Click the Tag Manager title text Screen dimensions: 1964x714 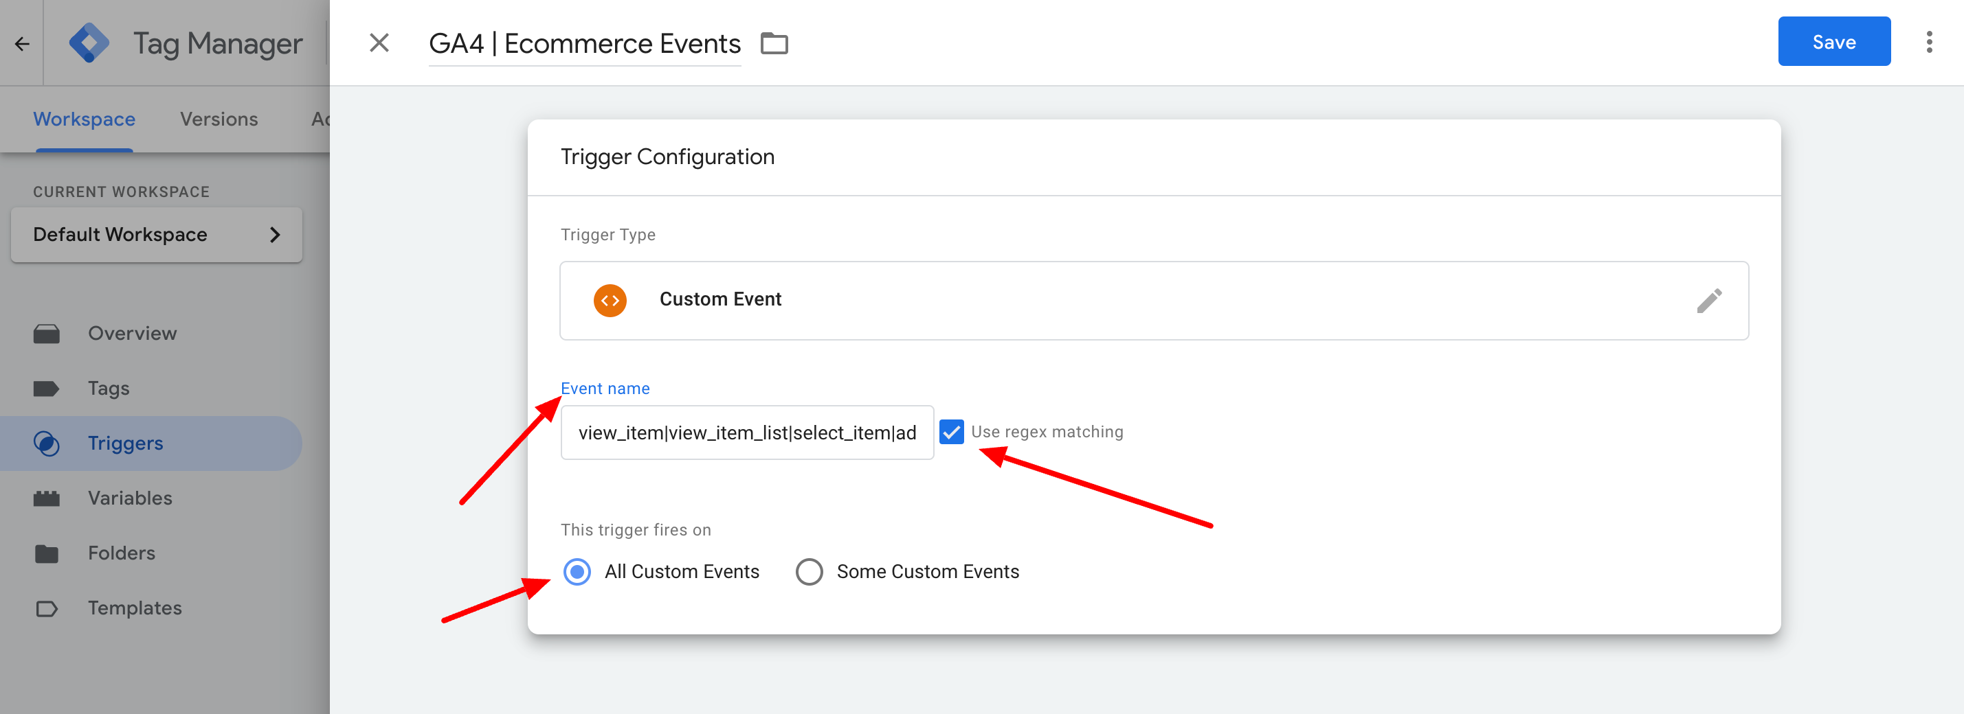pos(217,43)
